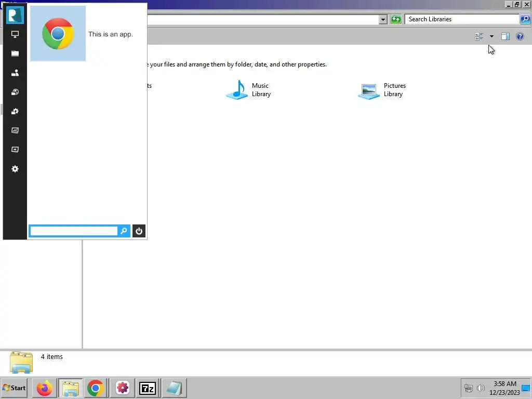Click the monitor with arrow icon in sidebar
Screen dimensions: 532x399
click(x=15, y=150)
